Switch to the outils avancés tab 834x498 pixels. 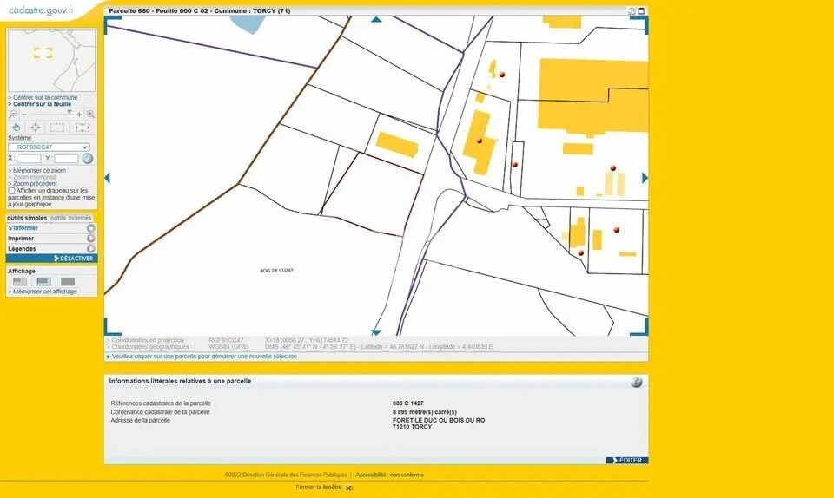coord(71,219)
